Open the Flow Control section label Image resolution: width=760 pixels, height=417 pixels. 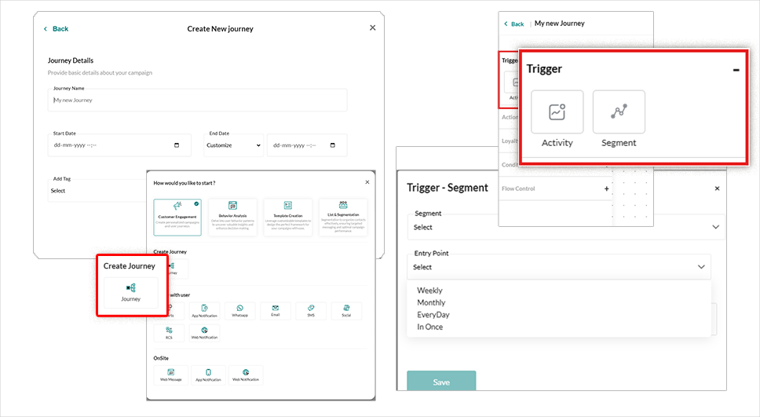click(518, 188)
